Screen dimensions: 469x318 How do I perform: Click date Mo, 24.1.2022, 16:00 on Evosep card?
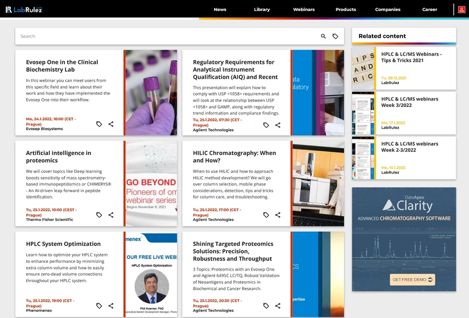[x=51, y=121]
